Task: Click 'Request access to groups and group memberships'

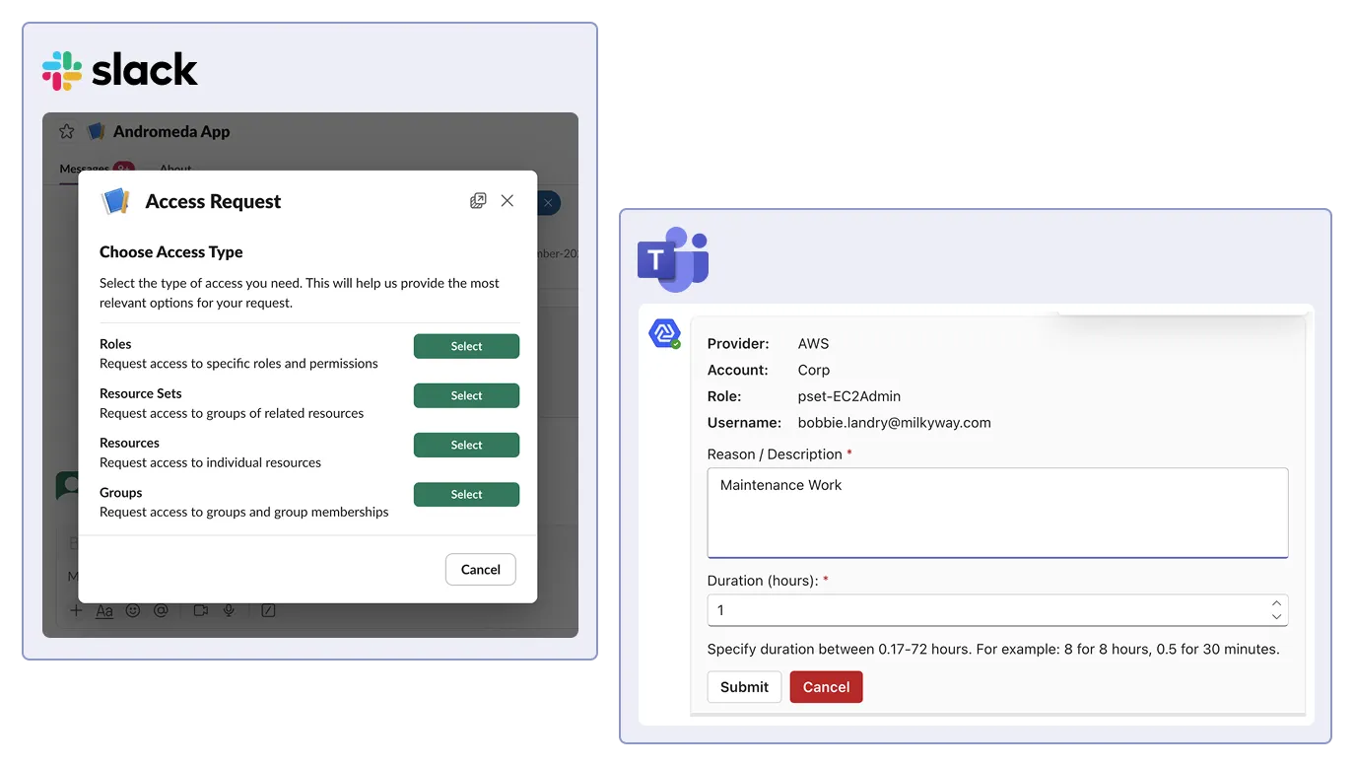Action: point(244,512)
